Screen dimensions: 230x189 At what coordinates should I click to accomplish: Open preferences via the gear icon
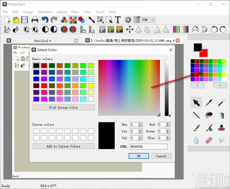pyautogui.click(x=128, y=20)
